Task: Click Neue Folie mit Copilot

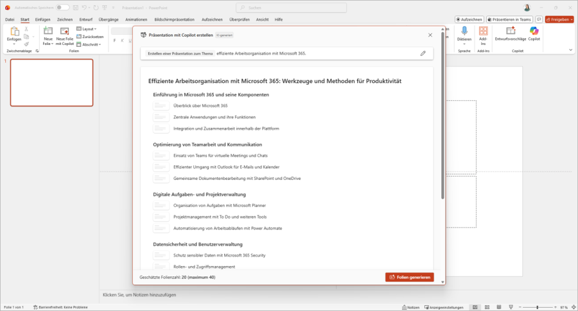Action: 65,36
